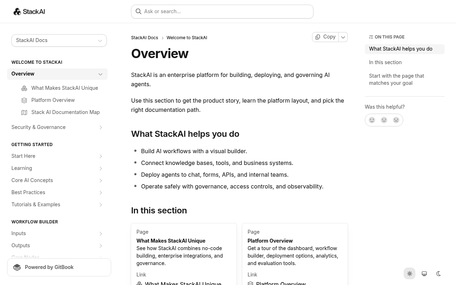The image size is (456, 285).
Task: Click the Platform Overview layers icon
Action: click(24, 100)
